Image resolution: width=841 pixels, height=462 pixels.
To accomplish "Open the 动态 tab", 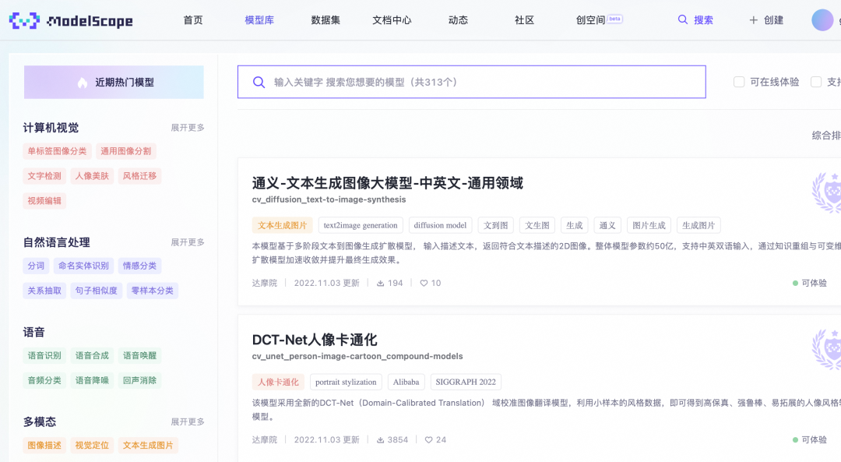I will click(458, 20).
